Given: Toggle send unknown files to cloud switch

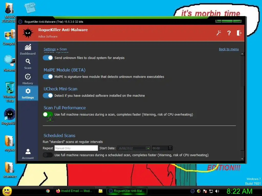Looking at the screenshot, I should [x=48, y=58].
